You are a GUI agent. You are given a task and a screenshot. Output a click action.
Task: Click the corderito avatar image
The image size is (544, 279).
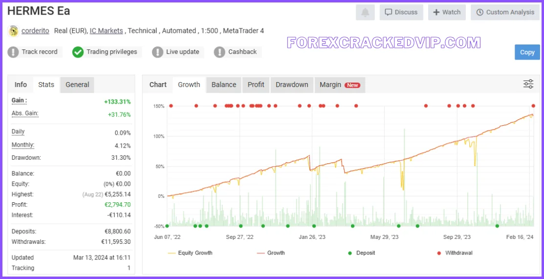13,31
